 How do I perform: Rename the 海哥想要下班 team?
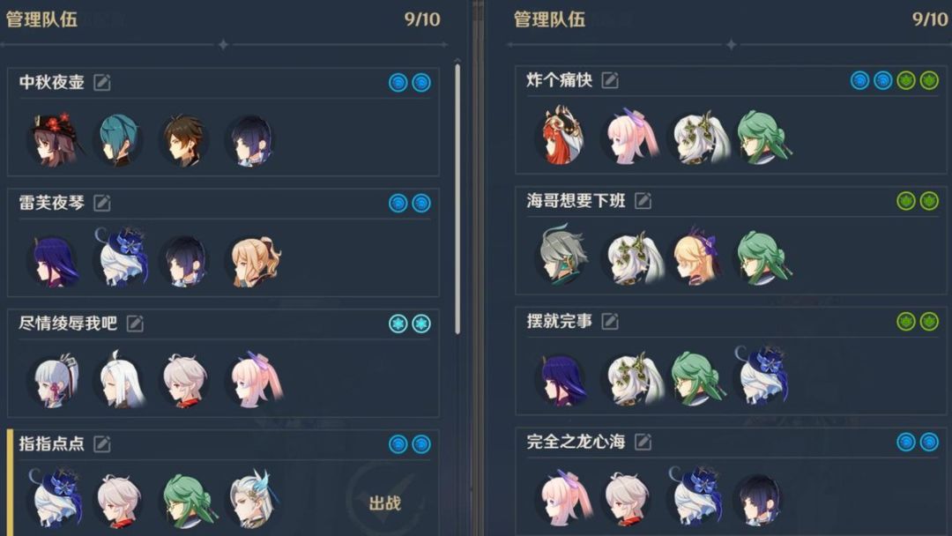point(643,201)
